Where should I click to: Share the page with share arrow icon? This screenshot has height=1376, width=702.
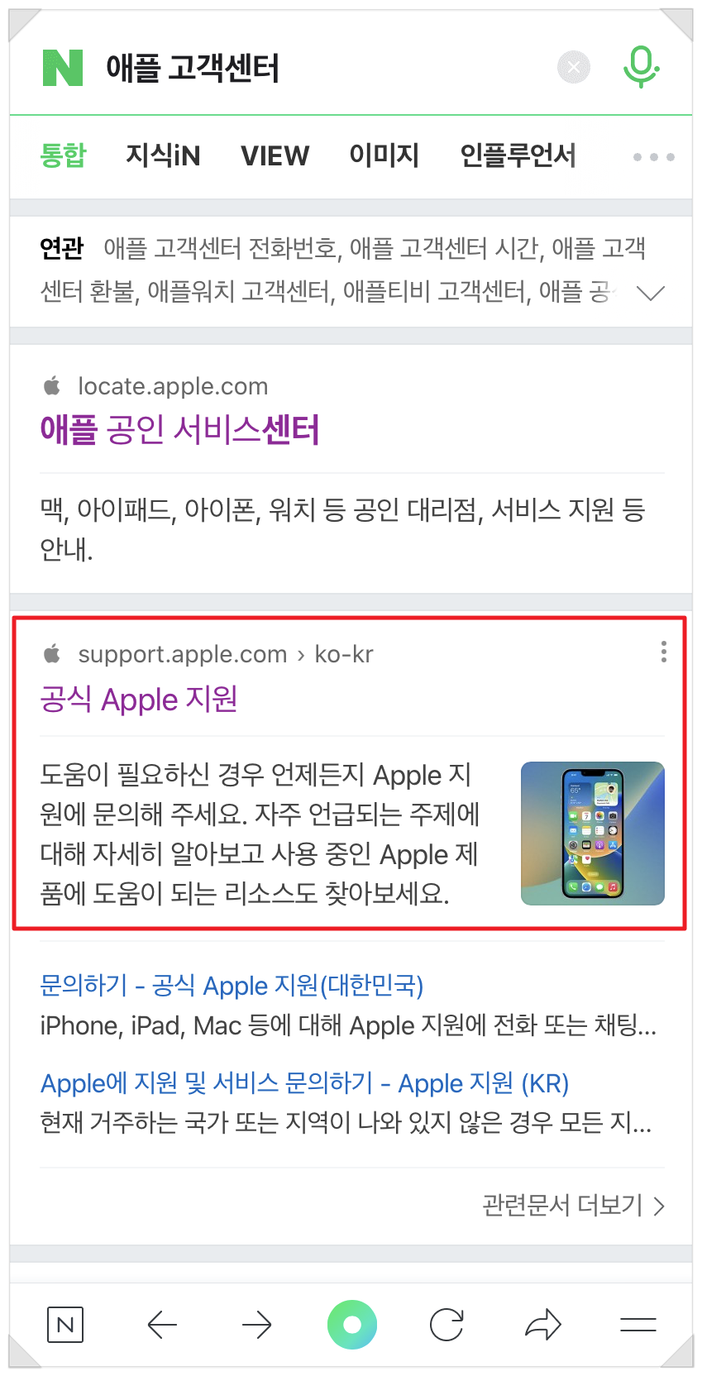point(543,1325)
